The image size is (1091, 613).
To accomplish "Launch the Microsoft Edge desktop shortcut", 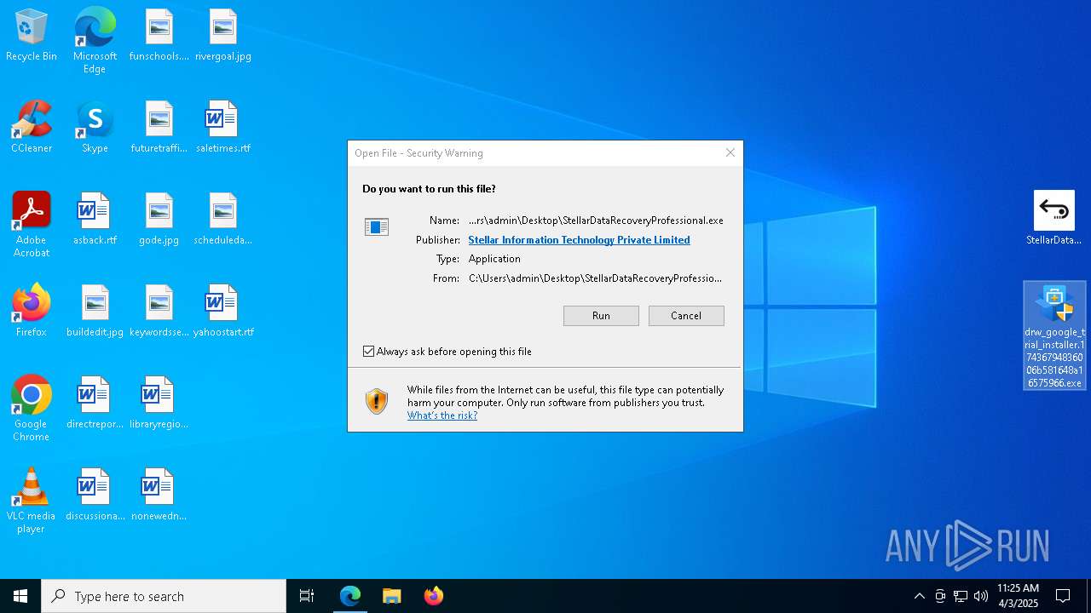I will pyautogui.click(x=95, y=41).
